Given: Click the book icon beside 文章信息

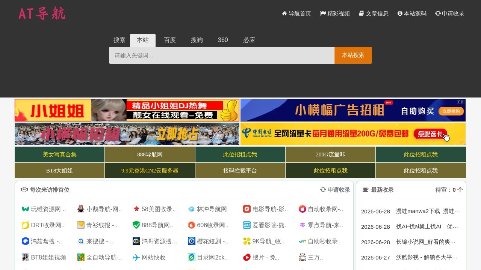Looking at the screenshot, I should tap(362, 13).
